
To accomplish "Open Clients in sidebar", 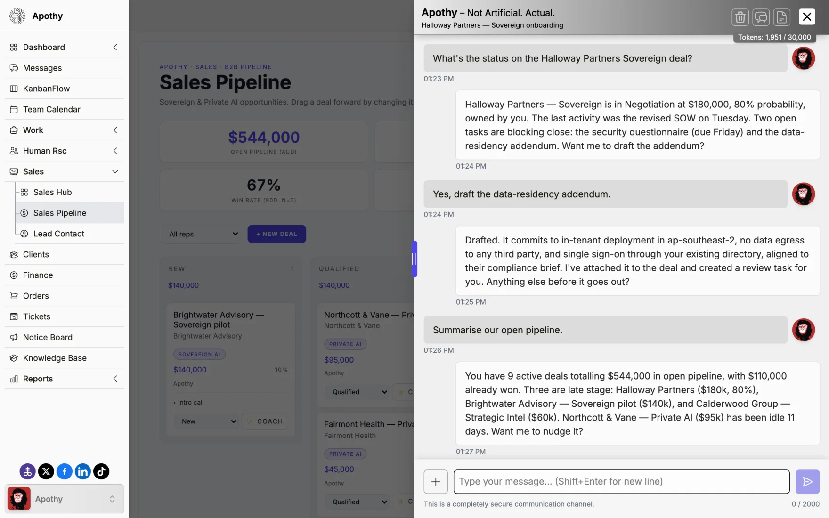I will (65, 254).
